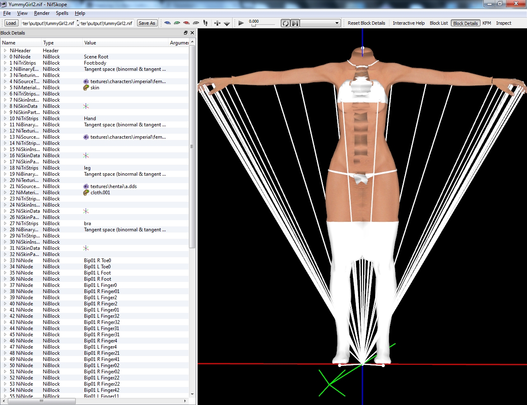Open the animation group dropdown
527x405 pixels.
320,23
